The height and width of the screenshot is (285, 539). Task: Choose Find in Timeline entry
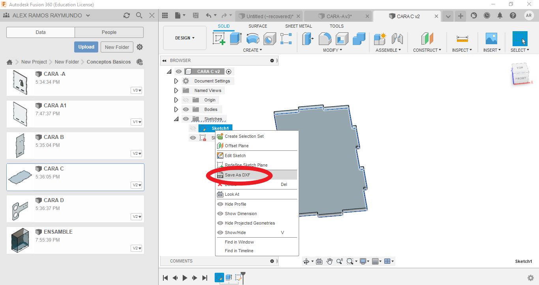(256, 251)
